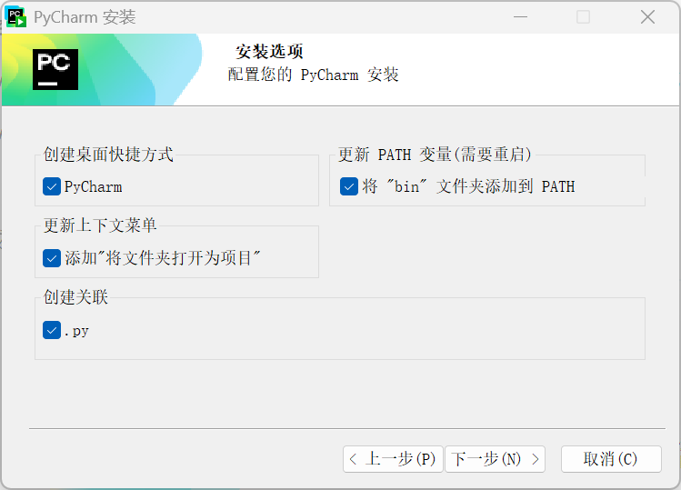Click the "创建桌面快捷方式" group label
Screen dimensions: 681x490
(x=108, y=155)
